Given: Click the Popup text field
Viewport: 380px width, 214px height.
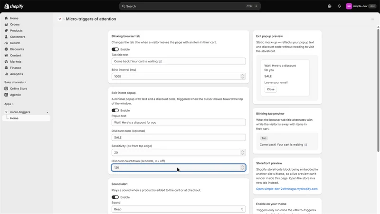Looking at the screenshot, I should [179, 122].
